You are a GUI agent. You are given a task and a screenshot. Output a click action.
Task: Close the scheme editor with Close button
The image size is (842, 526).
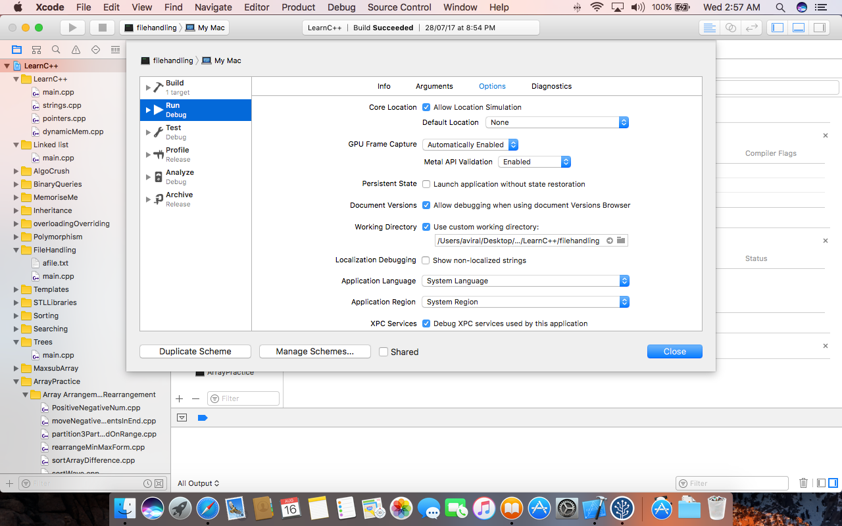[x=675, y=352]
